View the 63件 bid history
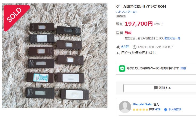This screenshot has width=196, height=117. 125,47
